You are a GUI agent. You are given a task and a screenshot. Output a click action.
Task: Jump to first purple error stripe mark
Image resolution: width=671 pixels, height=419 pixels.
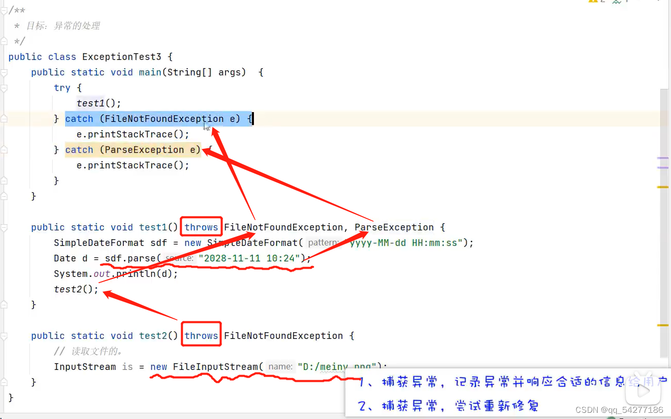coord(663,158)
